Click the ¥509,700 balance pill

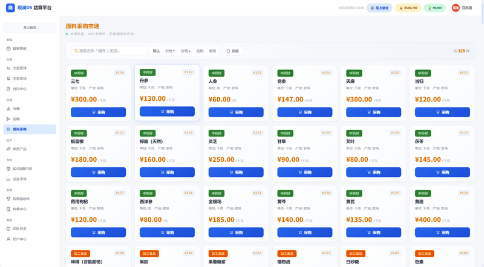(408, 8)
